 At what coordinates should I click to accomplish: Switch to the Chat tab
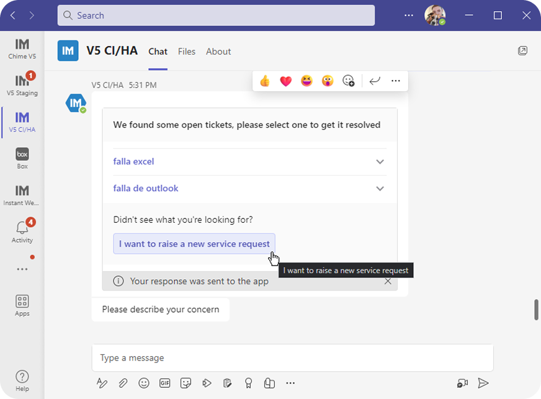click(158, 52)
